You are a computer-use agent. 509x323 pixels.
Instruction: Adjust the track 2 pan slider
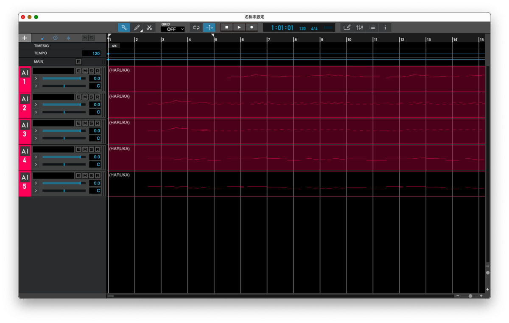[x=64, y=112]
